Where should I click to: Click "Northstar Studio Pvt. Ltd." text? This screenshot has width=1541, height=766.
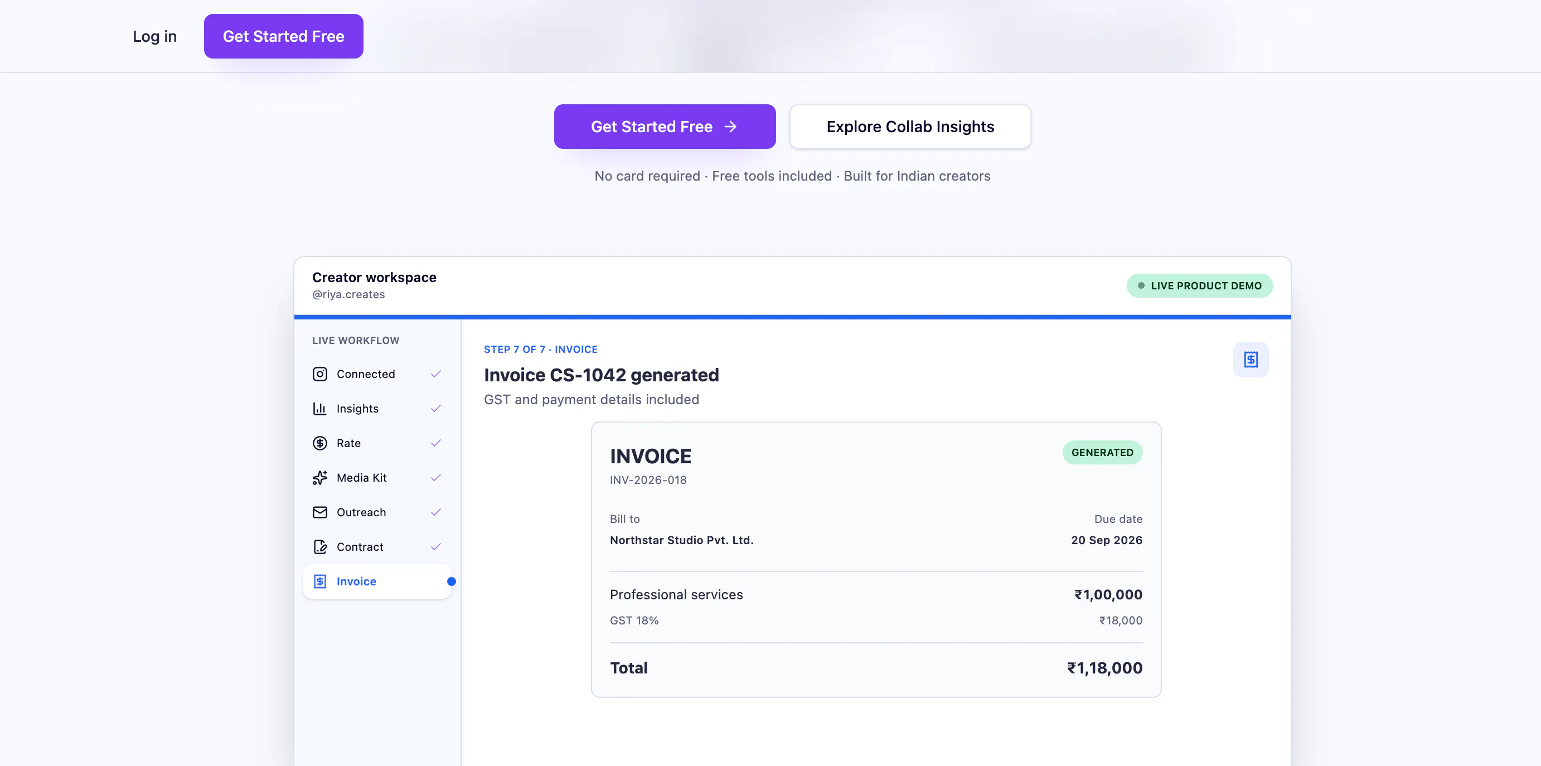[681, 540]
